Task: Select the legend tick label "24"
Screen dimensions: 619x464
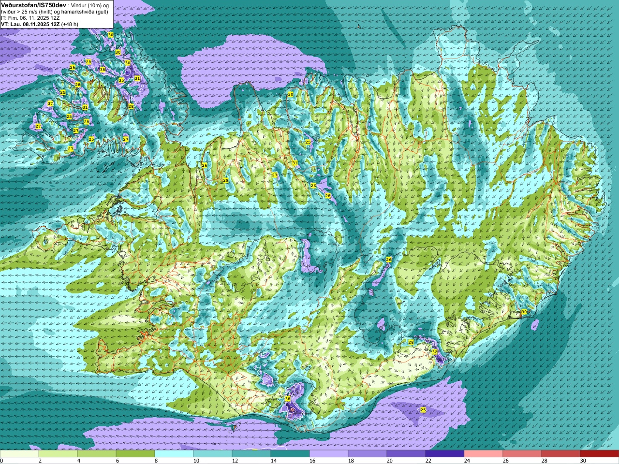Action: [467, 461]
